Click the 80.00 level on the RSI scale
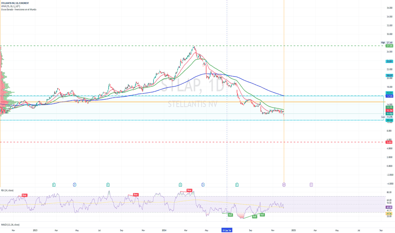This screenshot has width=395, height=233. [x=389, y=192]
